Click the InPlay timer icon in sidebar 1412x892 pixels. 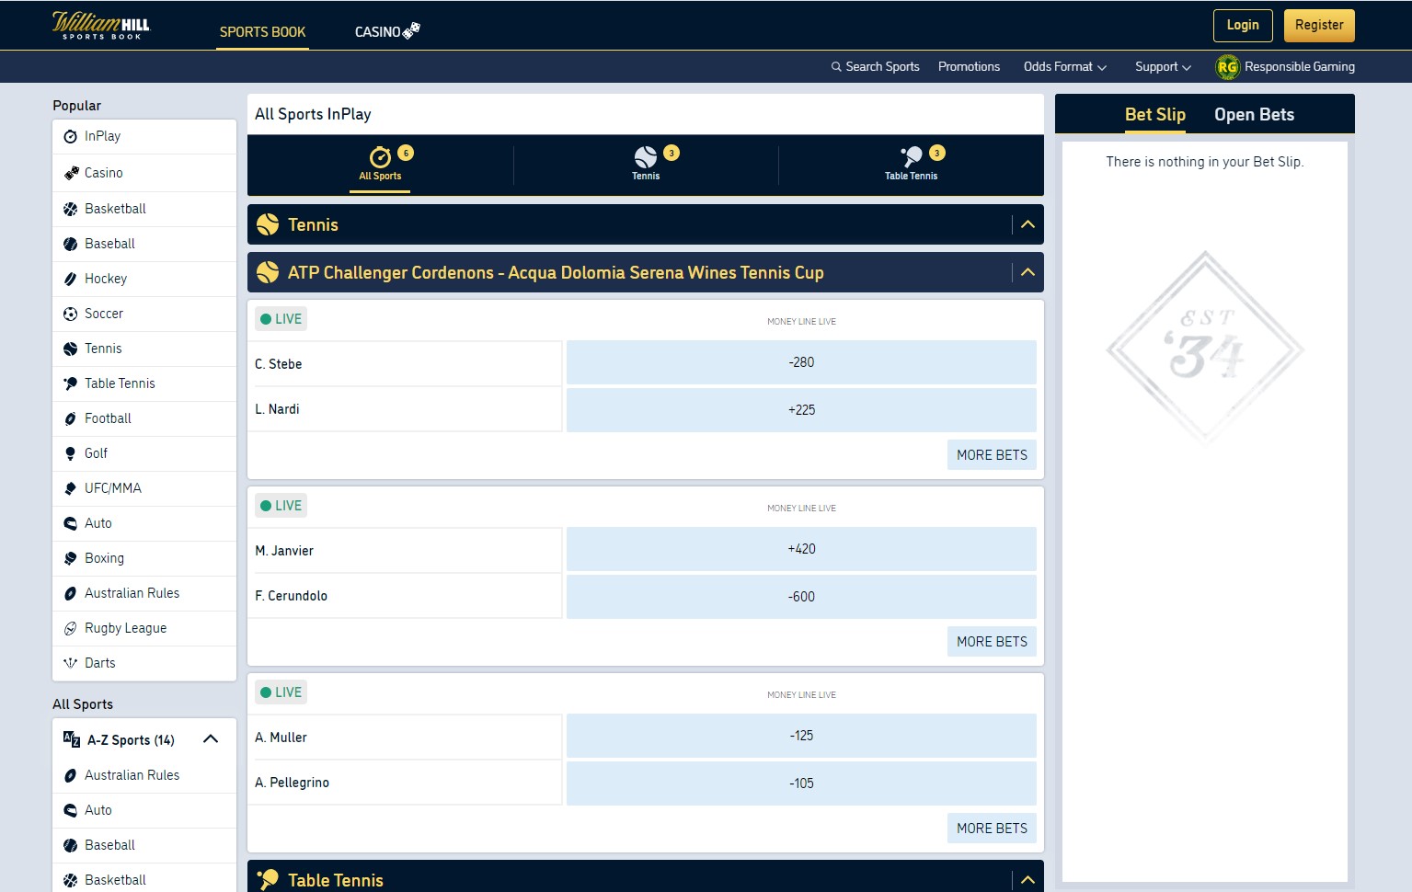(x=70, y=136)
